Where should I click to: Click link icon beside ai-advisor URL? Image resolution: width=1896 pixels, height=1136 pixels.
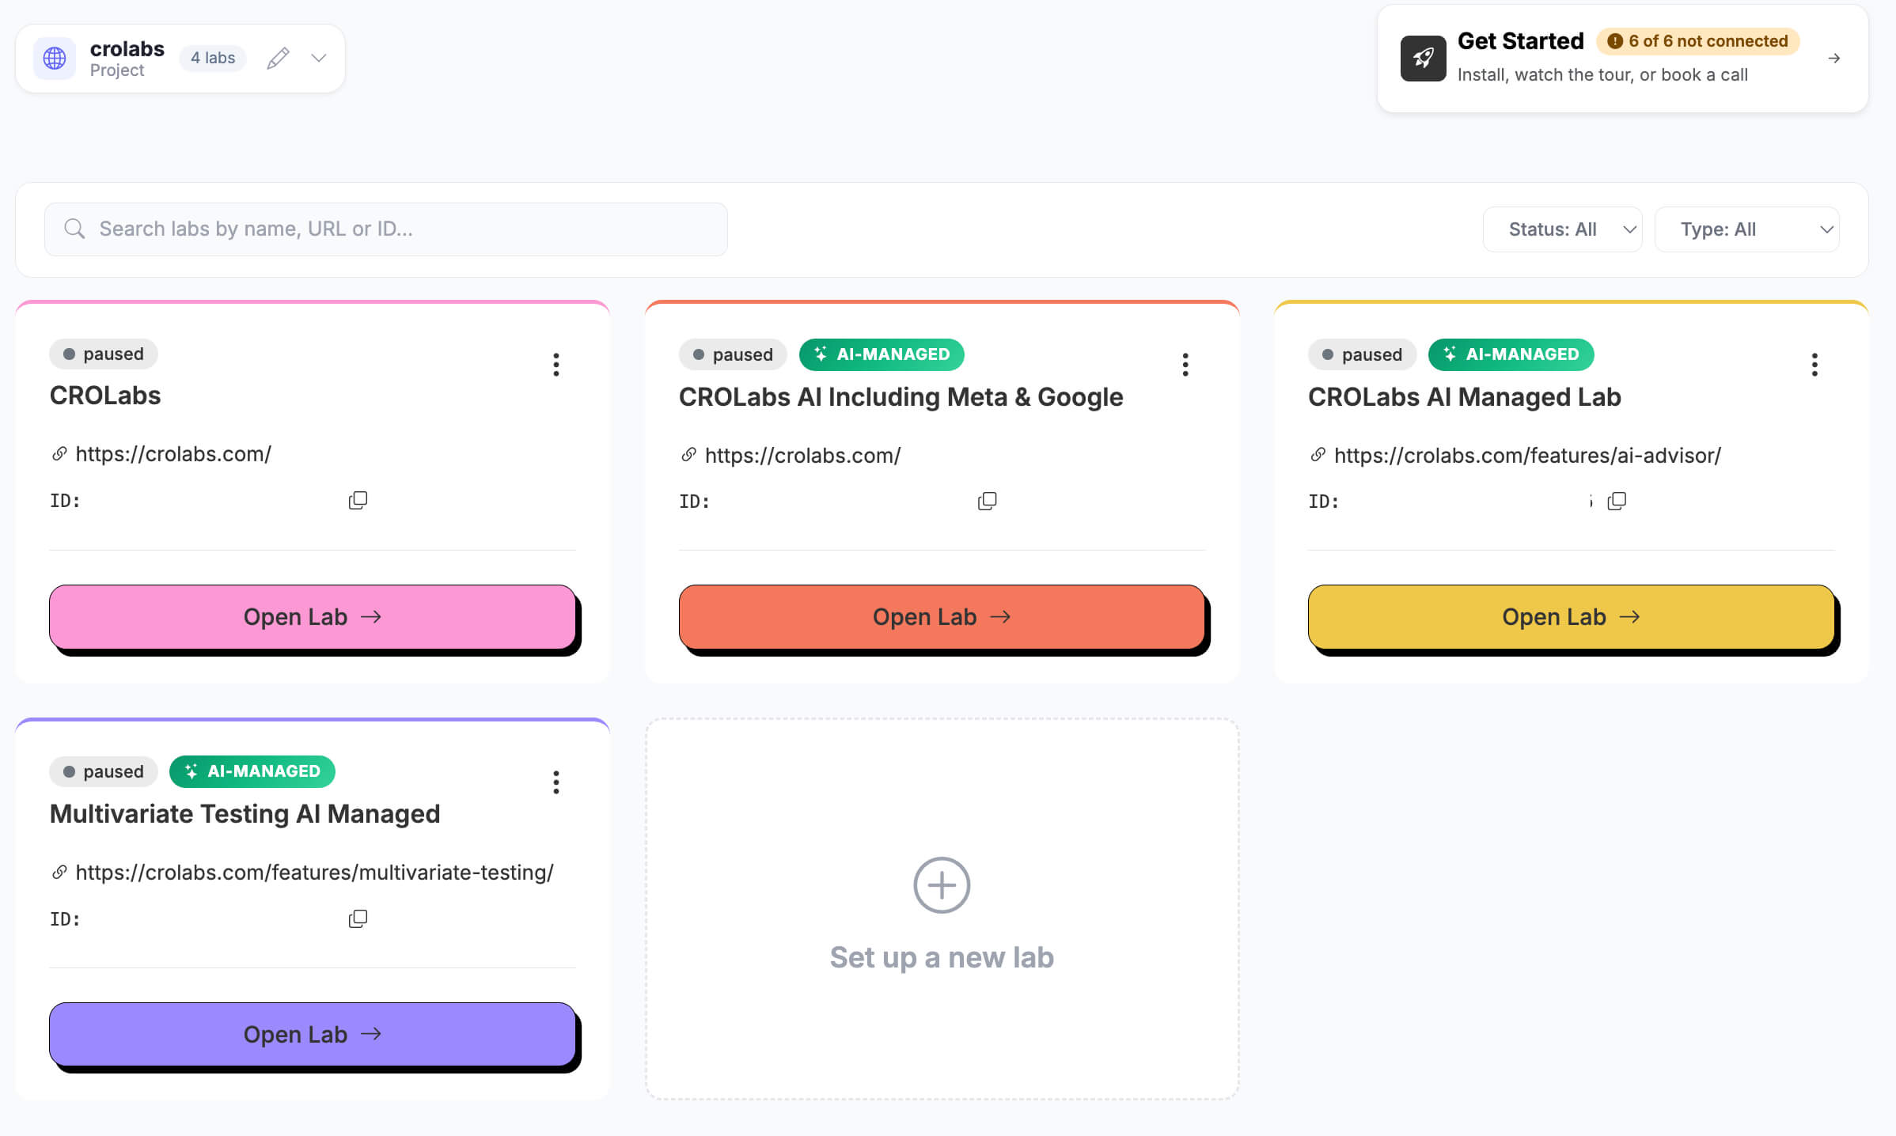click(1318, 455)
